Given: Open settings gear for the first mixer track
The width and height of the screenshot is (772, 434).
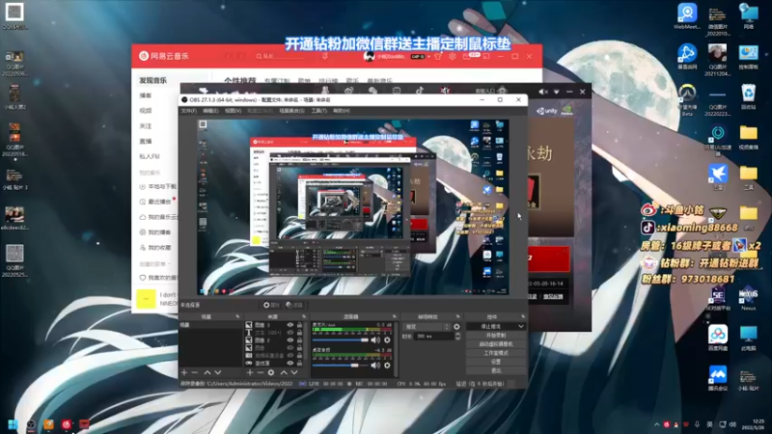Looking at the screenshot, I should [387, 340].
